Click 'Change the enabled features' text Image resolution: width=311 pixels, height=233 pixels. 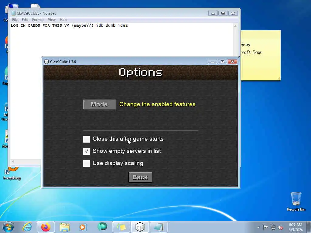click(x=157, y=104)
